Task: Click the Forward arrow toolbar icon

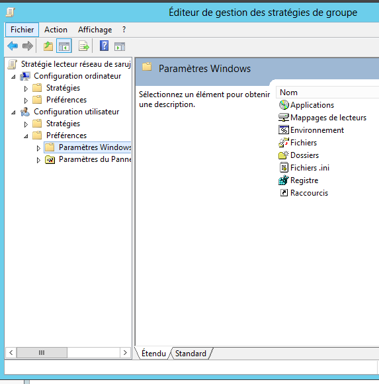Action: click(28, 46)
